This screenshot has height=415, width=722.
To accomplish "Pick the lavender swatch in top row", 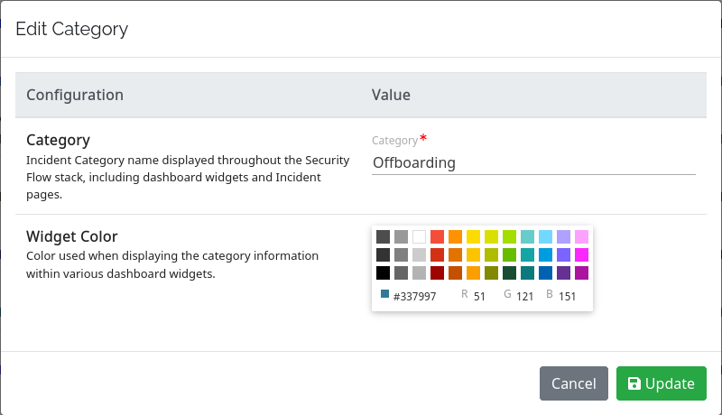I will [563, 236].
